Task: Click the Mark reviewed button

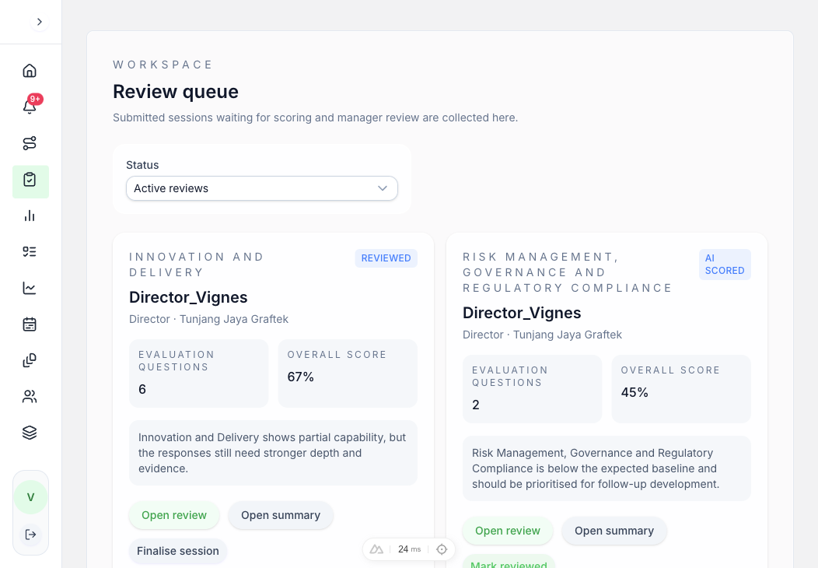Action: click(x=509, y=563)
